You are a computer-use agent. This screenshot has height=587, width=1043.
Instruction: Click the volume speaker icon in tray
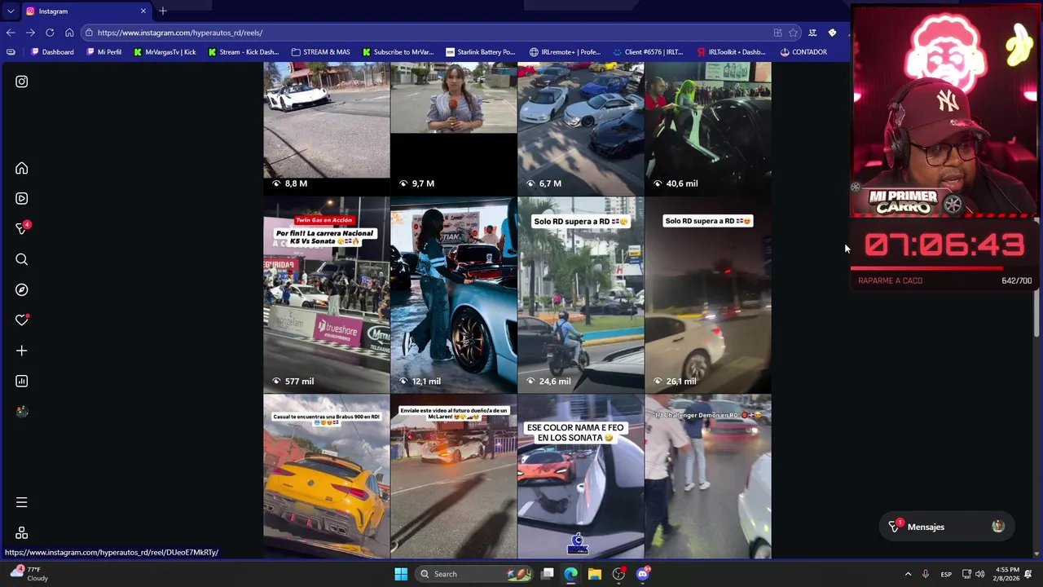980,574
